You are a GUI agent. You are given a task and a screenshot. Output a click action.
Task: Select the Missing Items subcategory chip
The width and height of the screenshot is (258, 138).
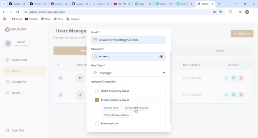click(x=112, y=108)
